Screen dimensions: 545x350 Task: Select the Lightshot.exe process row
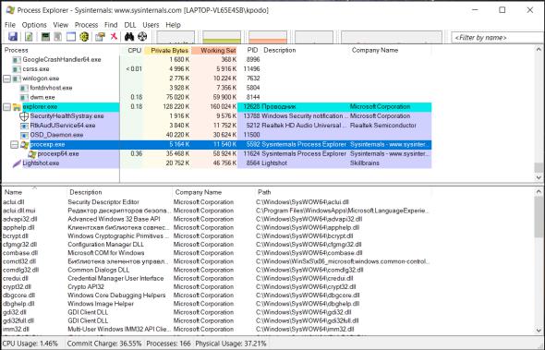click(x=217, y=163)
